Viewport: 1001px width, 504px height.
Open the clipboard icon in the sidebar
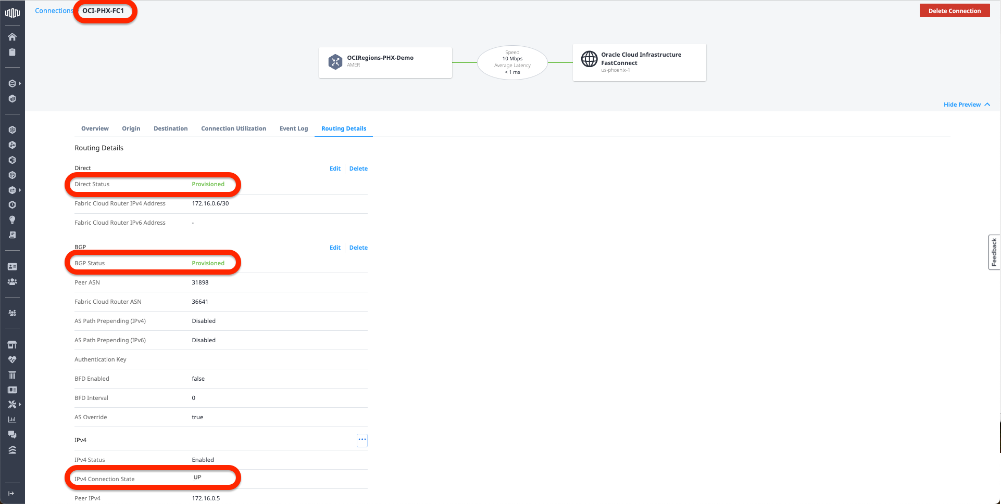(x=12, y=52)
